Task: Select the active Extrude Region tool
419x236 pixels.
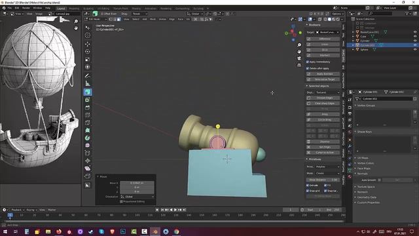Action: point(87,92)
